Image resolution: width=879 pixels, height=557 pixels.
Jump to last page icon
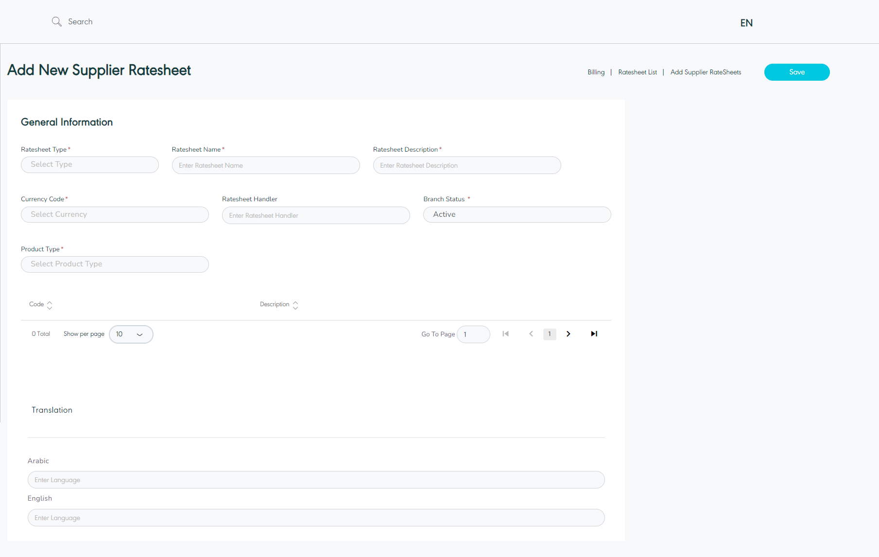(594, 334)
